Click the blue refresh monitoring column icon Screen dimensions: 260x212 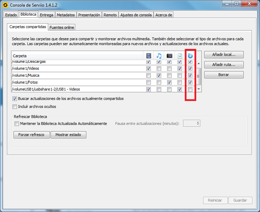tap(190, 56)
